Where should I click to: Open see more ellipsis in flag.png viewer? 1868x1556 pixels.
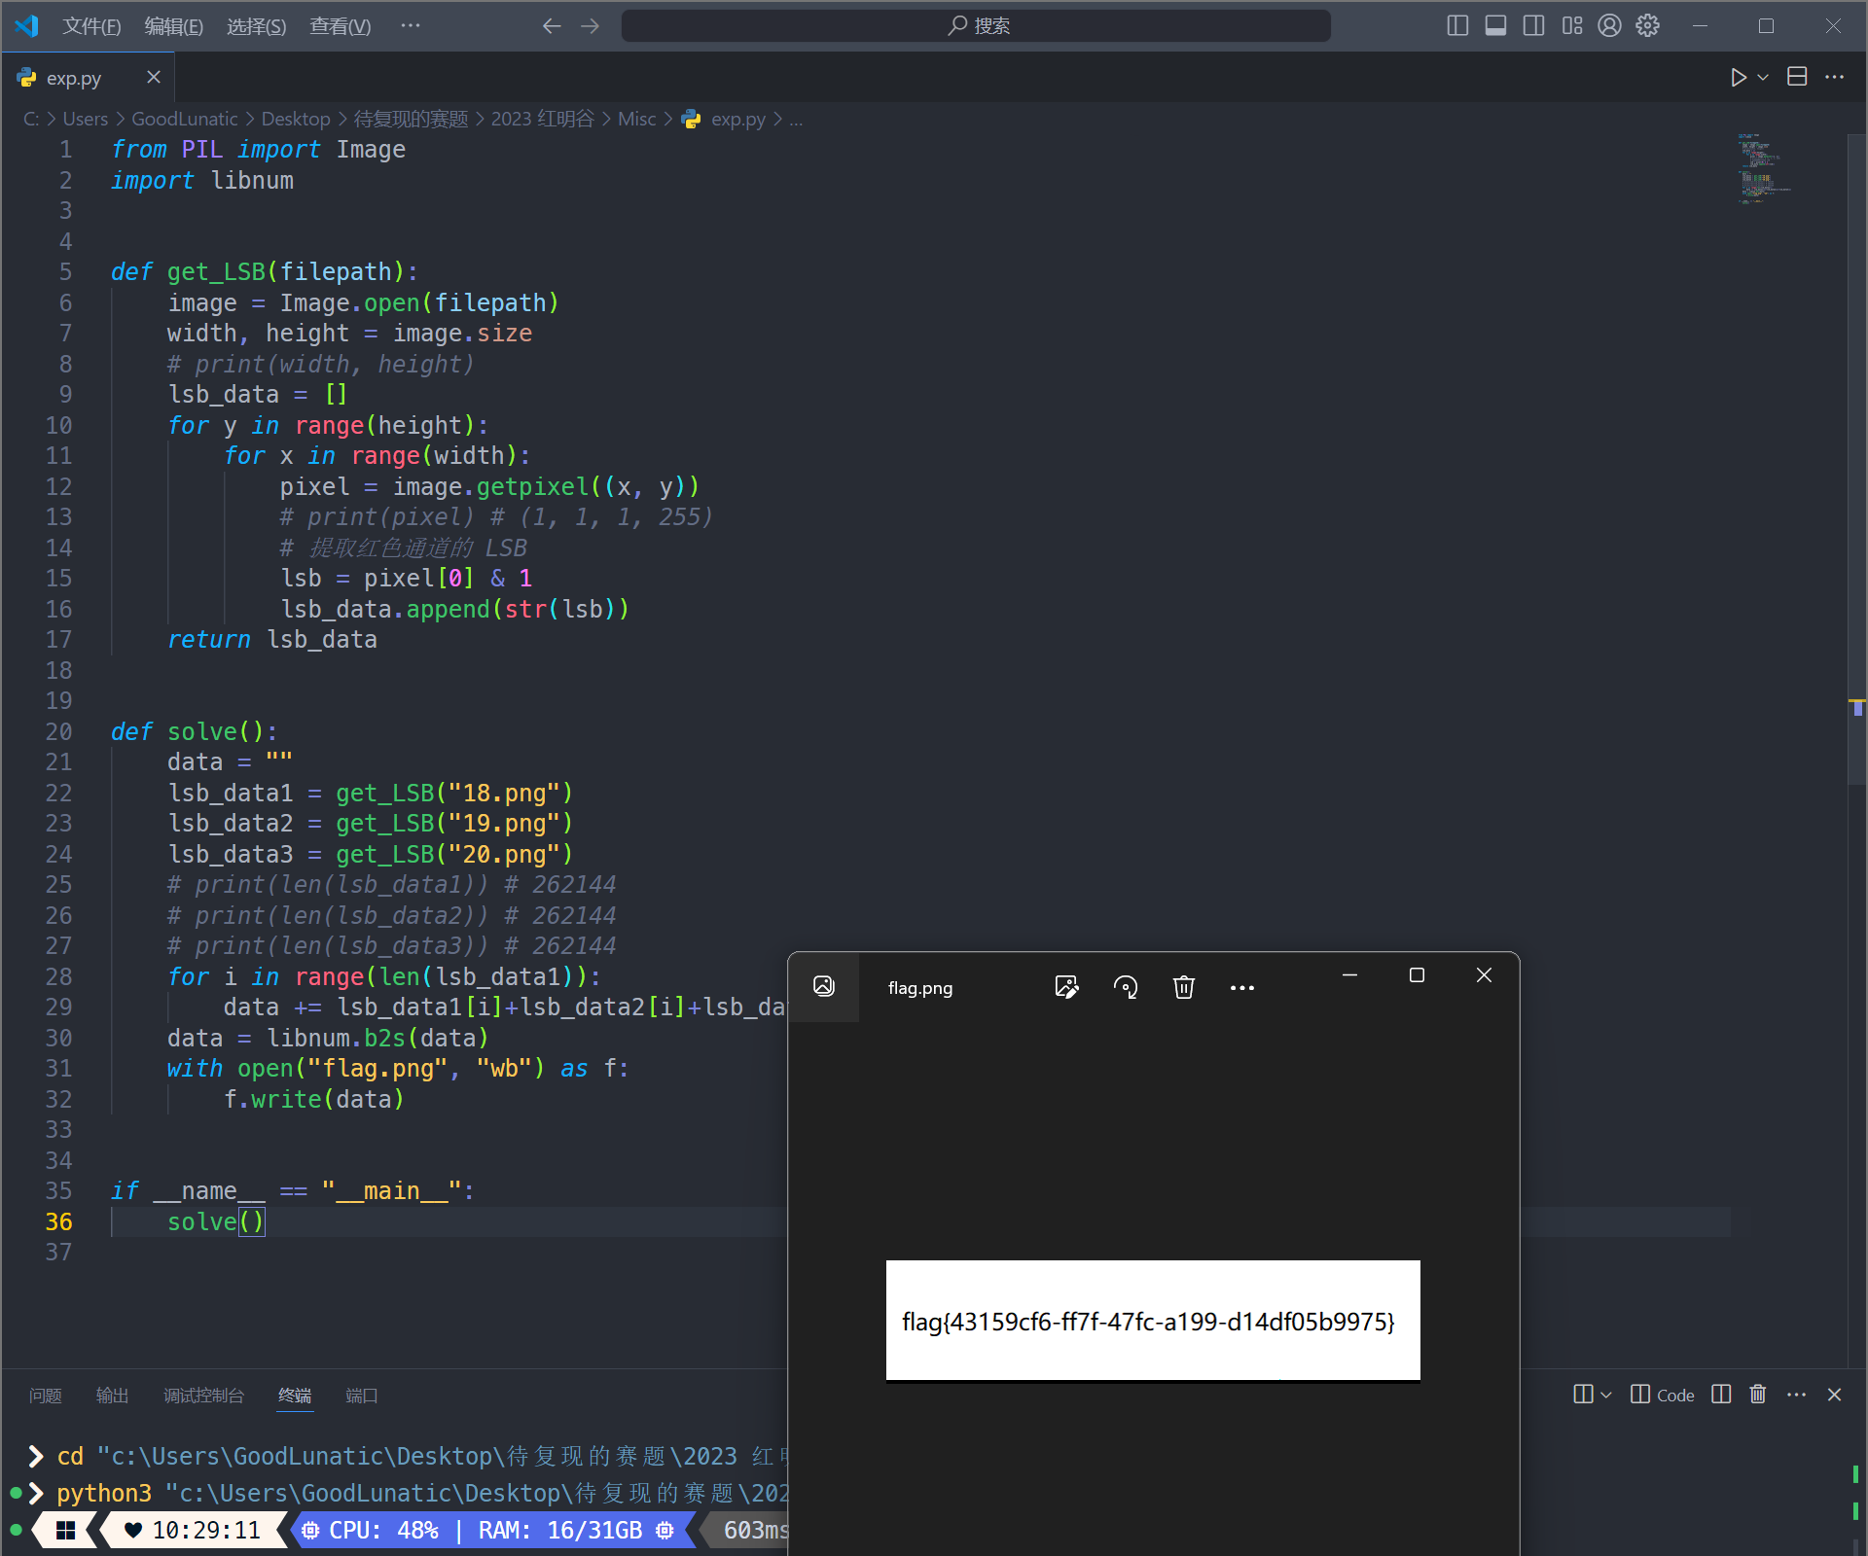click(1242, 987)
